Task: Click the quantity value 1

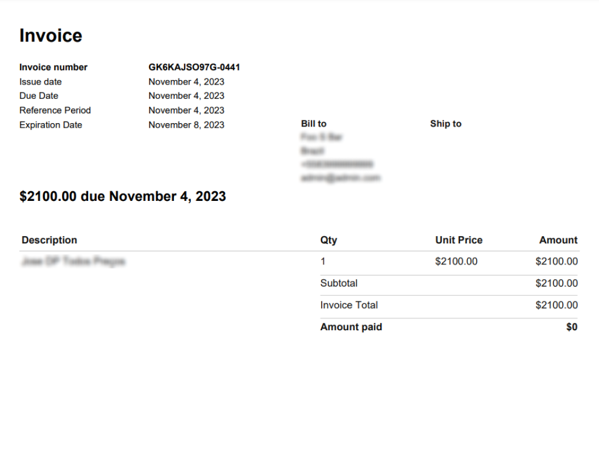Action: 323,262
